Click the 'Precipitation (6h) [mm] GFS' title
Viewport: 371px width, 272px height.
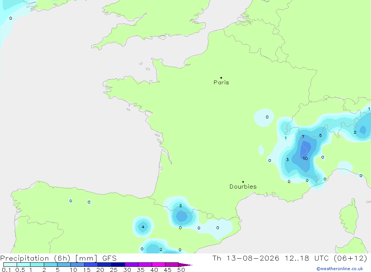(x=59, y=258)
